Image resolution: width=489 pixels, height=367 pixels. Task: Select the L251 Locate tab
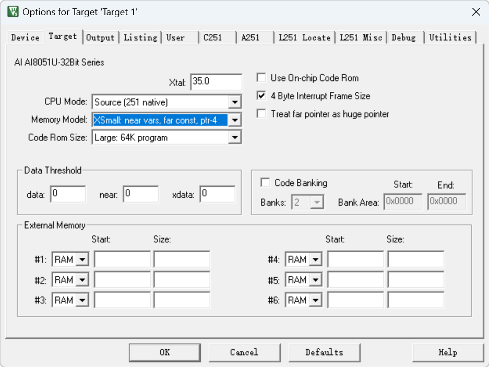click(304, 38)
